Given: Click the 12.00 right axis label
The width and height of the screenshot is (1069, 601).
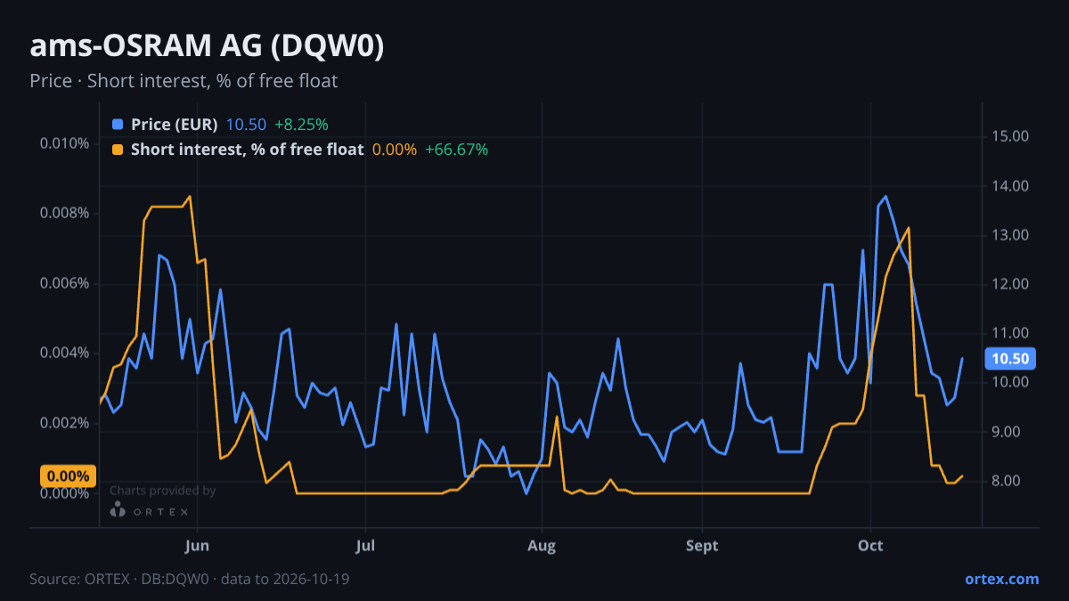Looking at the screenshot, I should [1010, 284].
